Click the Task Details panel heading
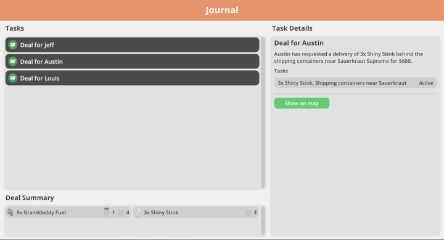 tap(292, 28)
